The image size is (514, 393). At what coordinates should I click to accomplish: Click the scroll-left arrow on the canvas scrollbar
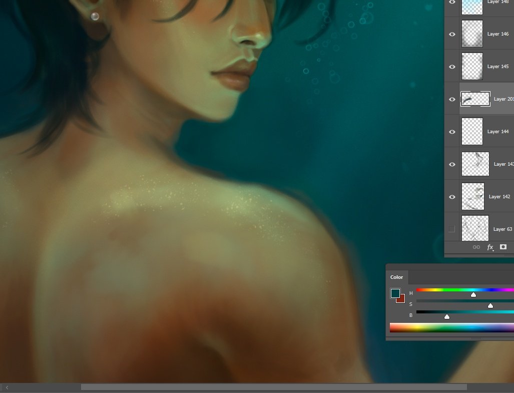7,387
